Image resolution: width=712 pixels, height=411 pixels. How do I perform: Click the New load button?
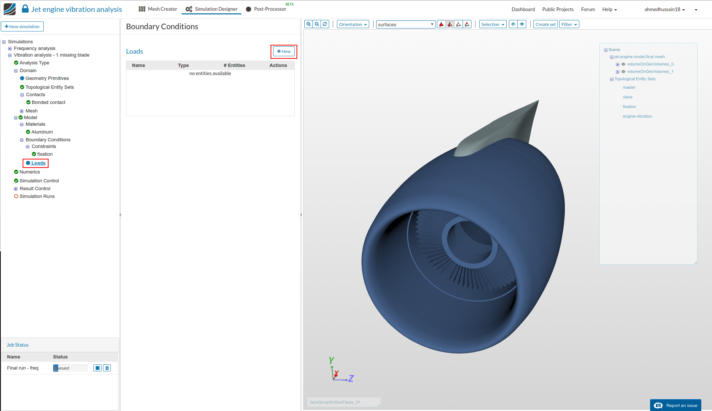(284, 51)
